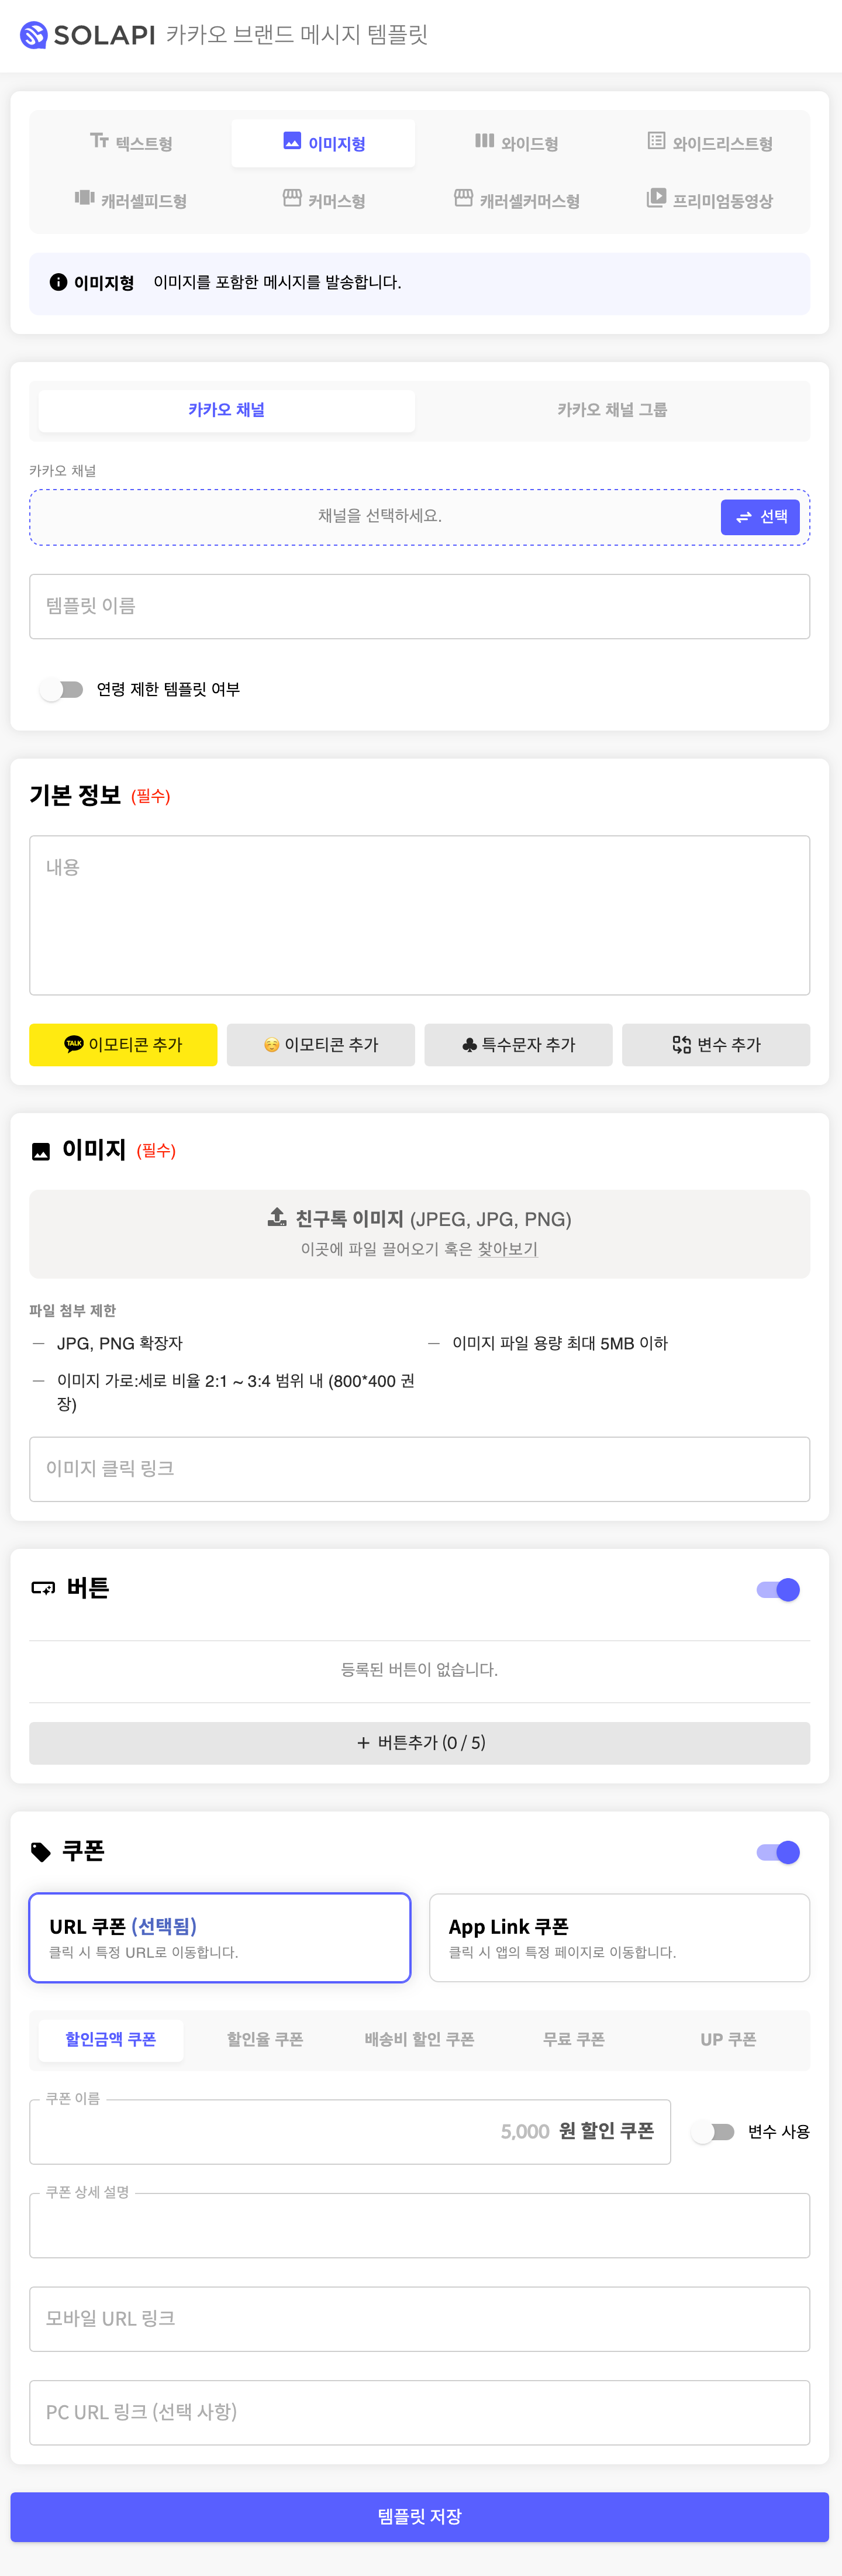
Task: Open the 찾아보기 file browse link
Action: coord(508,1249)
